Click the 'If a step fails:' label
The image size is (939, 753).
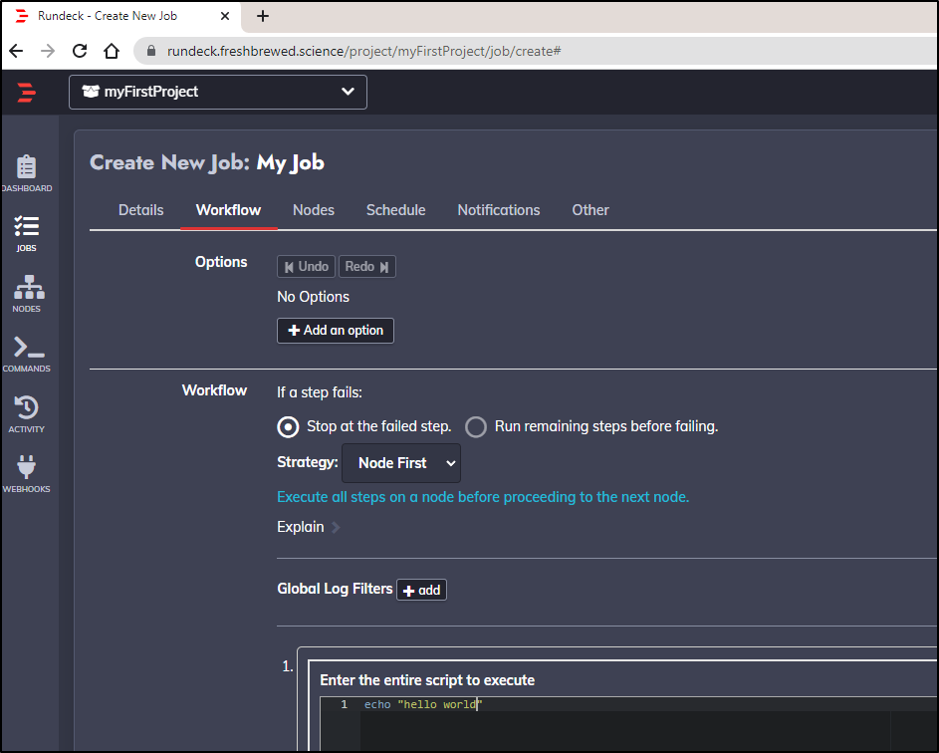point(320,393)
